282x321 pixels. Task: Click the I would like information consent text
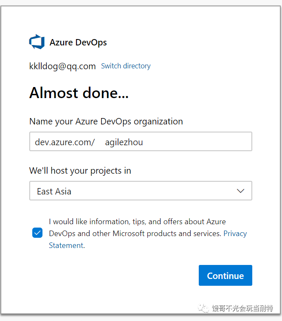pos(137,222)
